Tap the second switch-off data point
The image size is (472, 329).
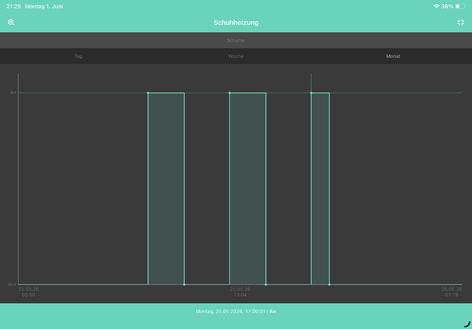(x=266, y=285)
